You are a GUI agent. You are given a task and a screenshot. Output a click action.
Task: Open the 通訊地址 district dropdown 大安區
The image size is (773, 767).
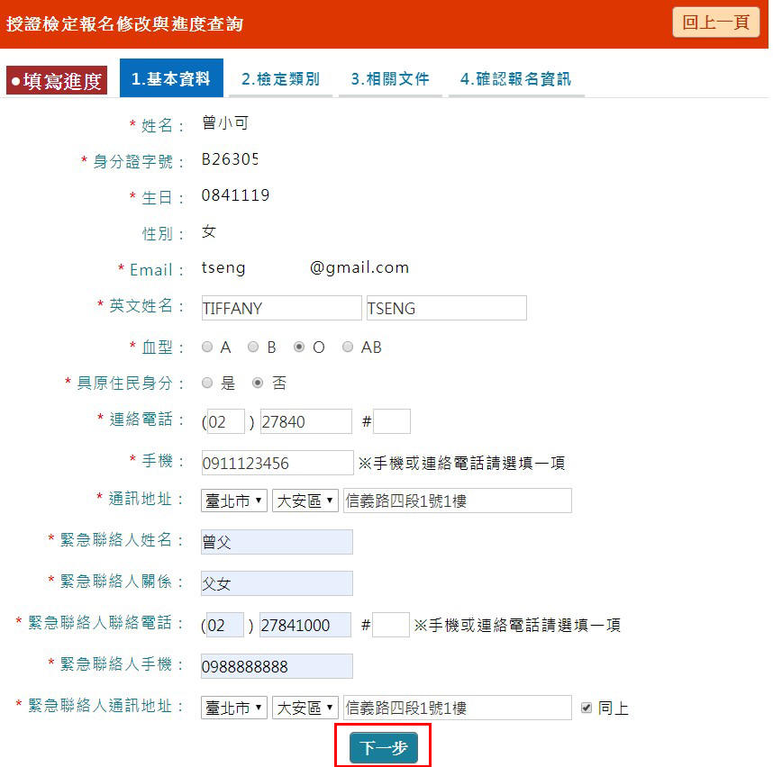[x=305, y=501]
